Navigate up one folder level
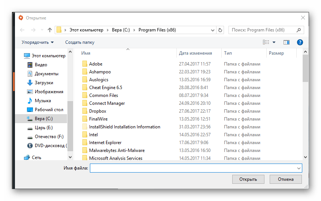The width and height of the screenshot is (321, 201). 50,30
